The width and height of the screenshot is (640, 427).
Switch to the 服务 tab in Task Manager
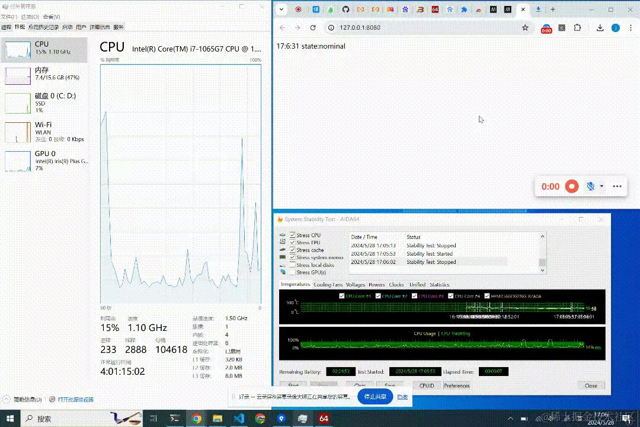click(119, 27)
